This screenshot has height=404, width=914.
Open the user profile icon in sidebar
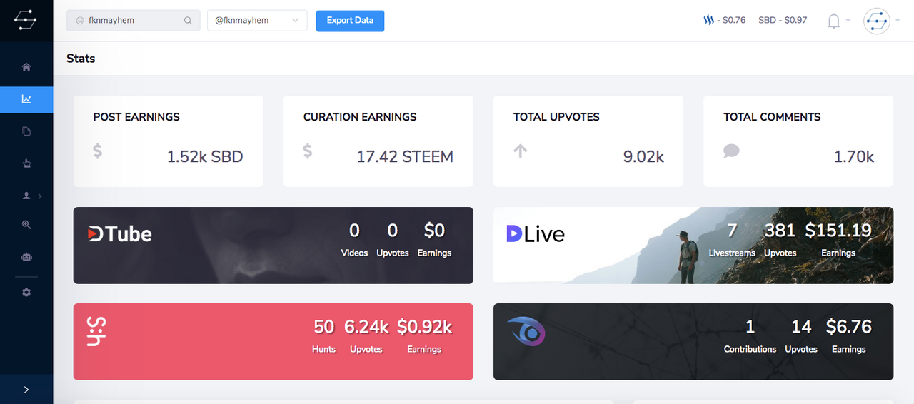tap(26, 196)
